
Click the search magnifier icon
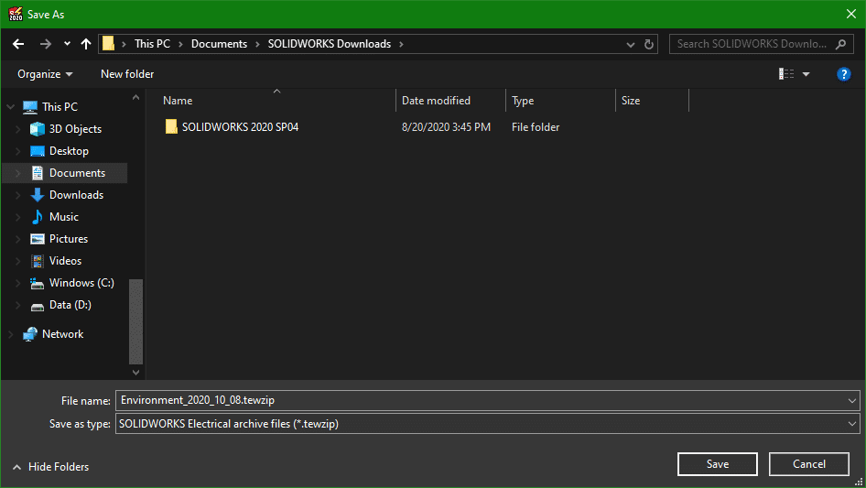tap(840, 44)
